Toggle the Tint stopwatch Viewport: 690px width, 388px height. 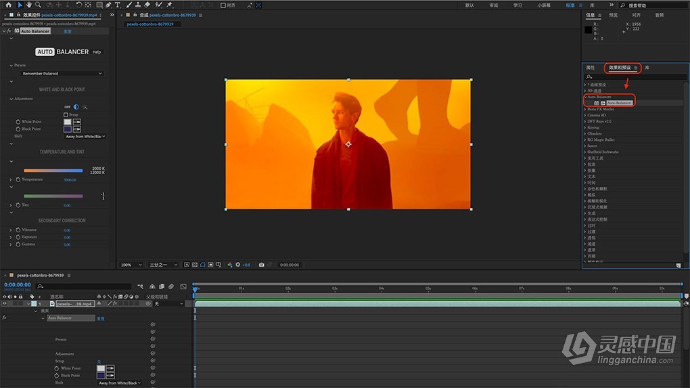(18, 205)
